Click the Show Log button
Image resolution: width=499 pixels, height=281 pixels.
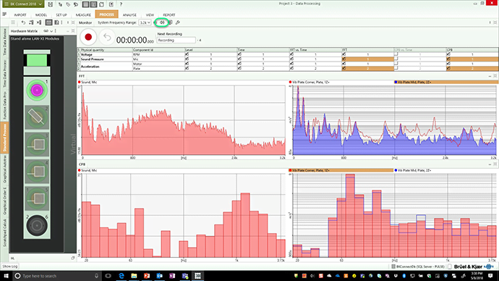(10, 267)
